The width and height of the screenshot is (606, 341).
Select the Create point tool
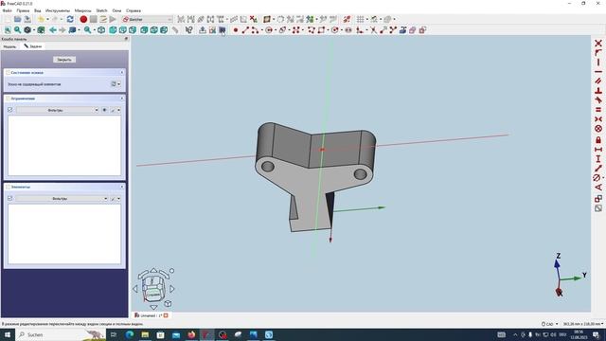[236, 30]
